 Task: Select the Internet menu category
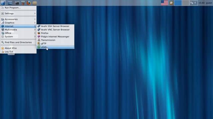(x=18, y=26)
